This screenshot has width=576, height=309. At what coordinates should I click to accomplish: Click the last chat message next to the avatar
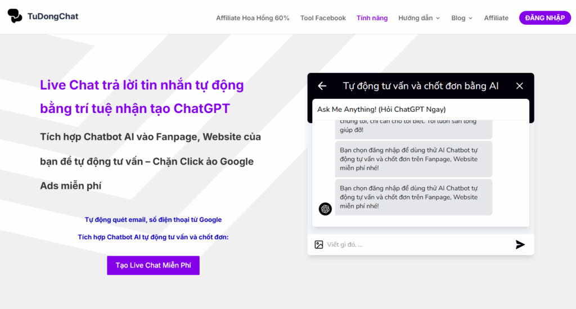[x=413, y=197]
